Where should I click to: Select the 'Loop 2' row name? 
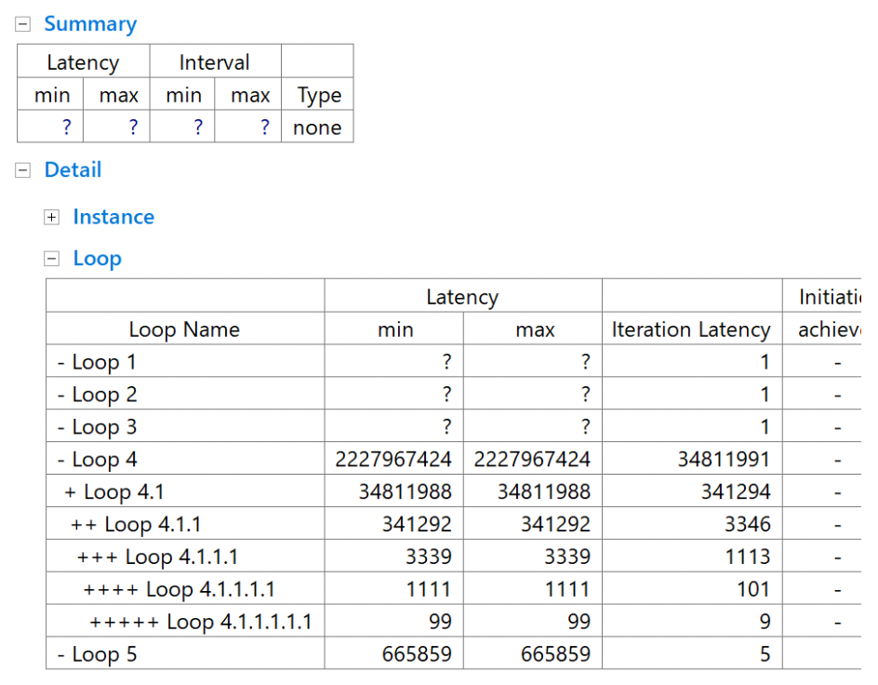click(x=105, y=395)
